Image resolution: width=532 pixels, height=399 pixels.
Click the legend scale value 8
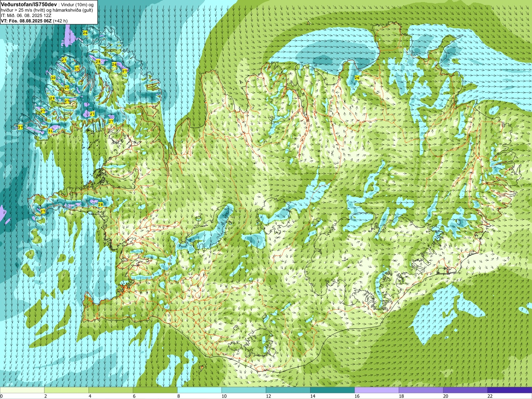click(178, 397)
